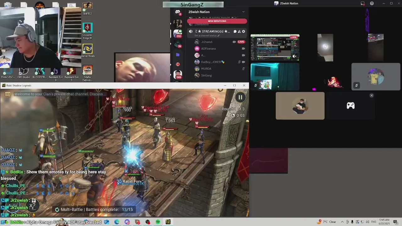Focus the gray avatar participant tile

click(376, 77)
